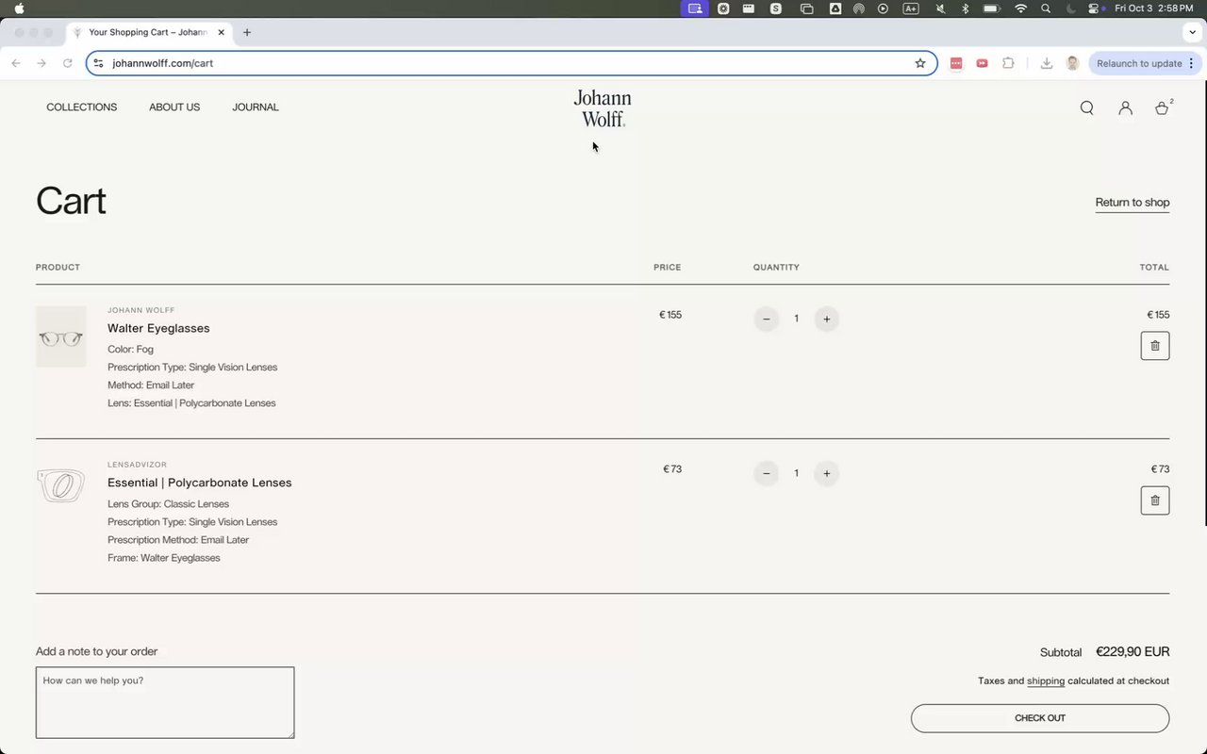The image size is (1207, 754).
Task: Click the Walter Eyeglasses thumbnail image
Action: tap(61, 336)
